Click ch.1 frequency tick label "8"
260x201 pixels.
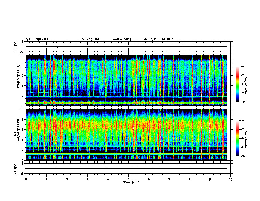click(x=23, y=65)
